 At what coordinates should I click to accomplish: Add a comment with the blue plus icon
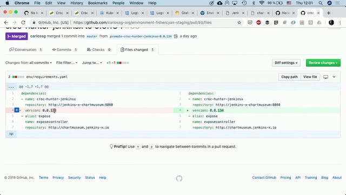pyautogui.click(x=17, y=110)
